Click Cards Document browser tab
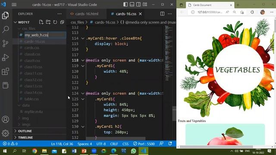The height and width of the screenshot is (155, 276). click(x=210, y=5)
